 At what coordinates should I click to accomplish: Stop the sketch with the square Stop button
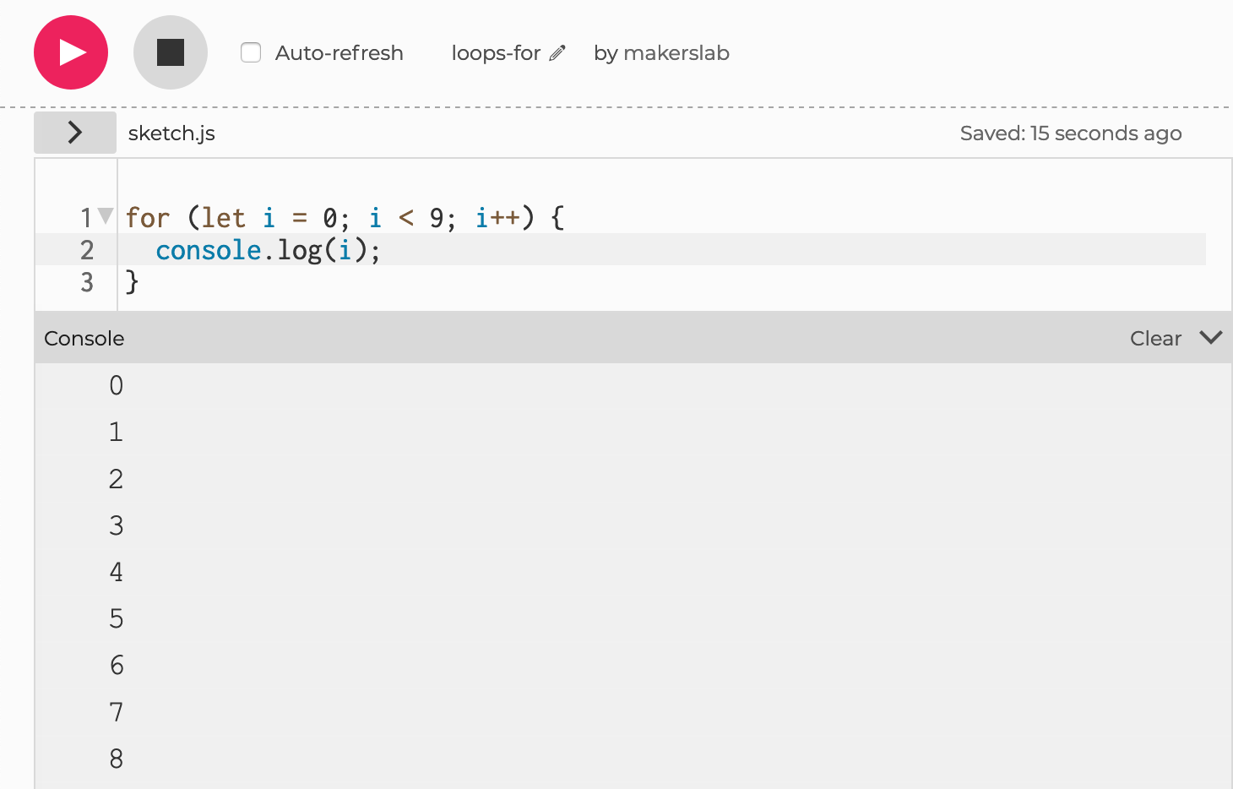[170, 52]
